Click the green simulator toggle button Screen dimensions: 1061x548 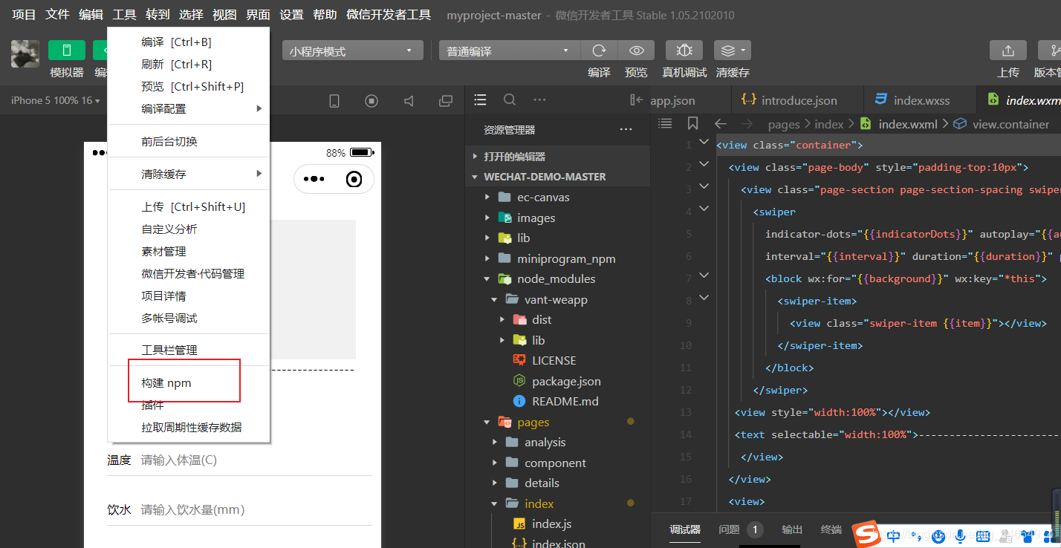click(67, 50)
